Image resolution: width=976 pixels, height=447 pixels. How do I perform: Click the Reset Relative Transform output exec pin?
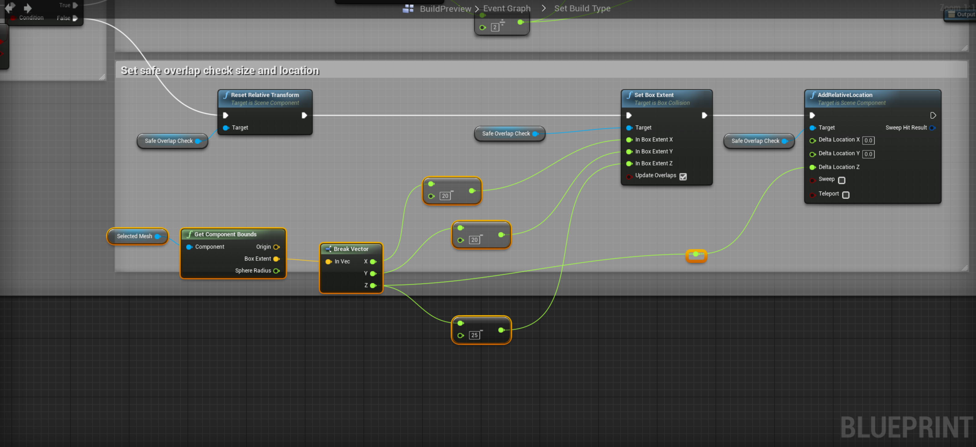point(304,115)
